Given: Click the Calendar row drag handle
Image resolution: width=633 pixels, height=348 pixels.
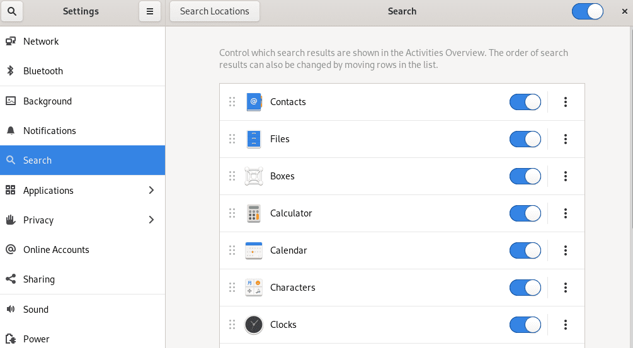Looking at the screenshot, I should click(x=232, y=250).
